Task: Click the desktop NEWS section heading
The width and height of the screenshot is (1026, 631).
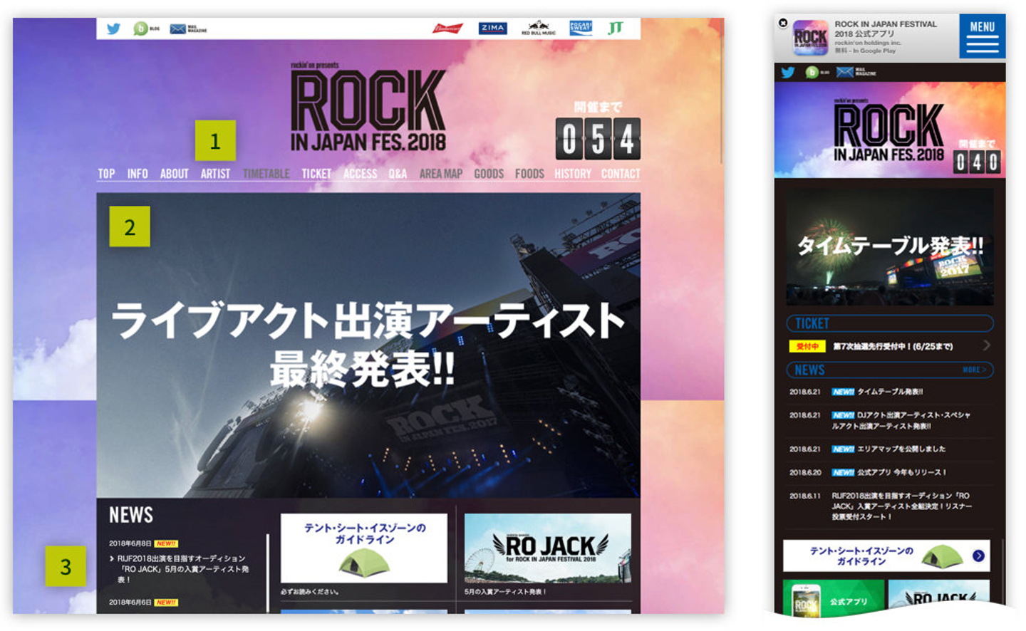Action: click(x=131, y=515)
